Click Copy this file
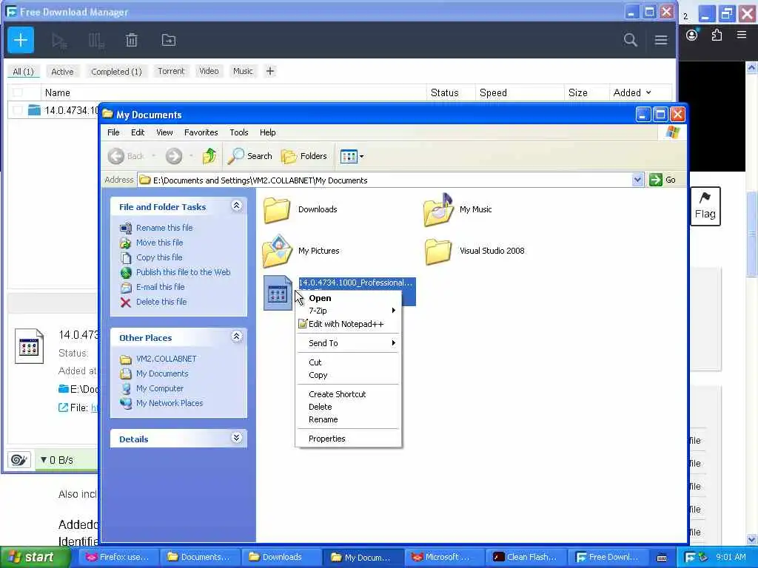The image size is (758, 568). tap(159, 257)
